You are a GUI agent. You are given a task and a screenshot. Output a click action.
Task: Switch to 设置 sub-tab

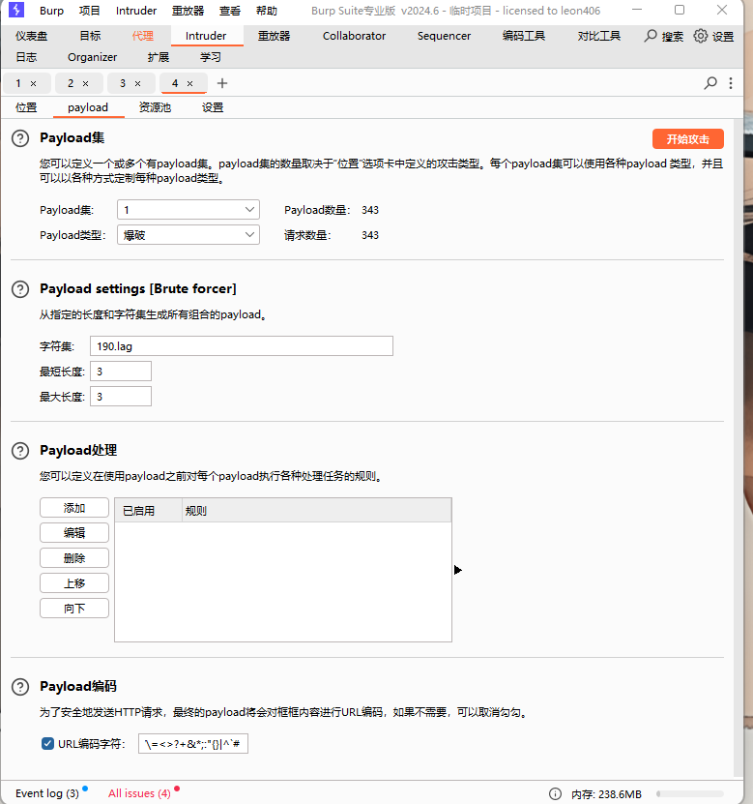213,107
